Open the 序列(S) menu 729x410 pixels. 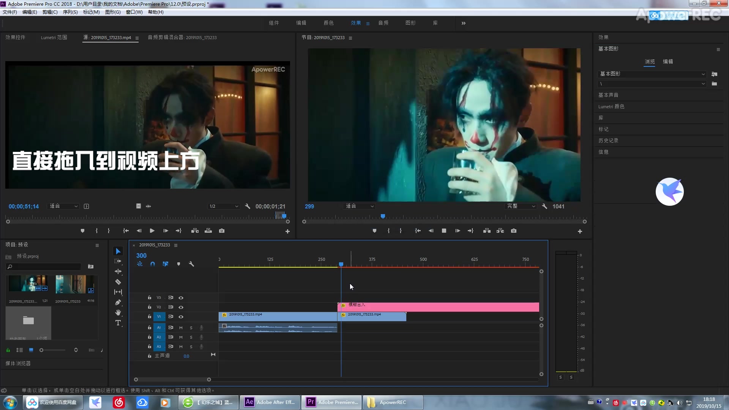coord(70,12)
